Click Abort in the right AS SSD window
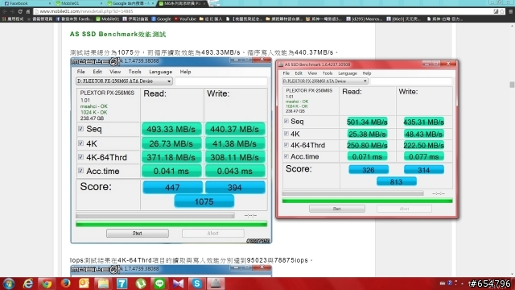Viewport: 515px width, 290px height. 404,209
